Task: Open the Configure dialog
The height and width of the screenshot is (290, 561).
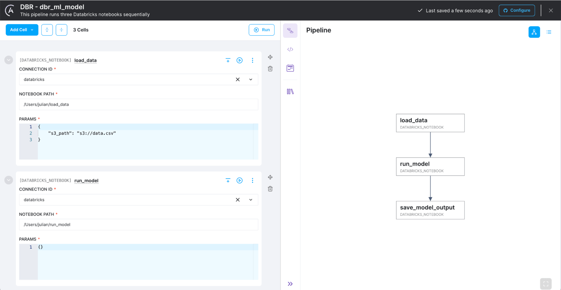Action: (x=517, y=10)
